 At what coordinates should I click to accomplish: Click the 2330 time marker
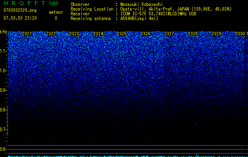click(240, 34)
